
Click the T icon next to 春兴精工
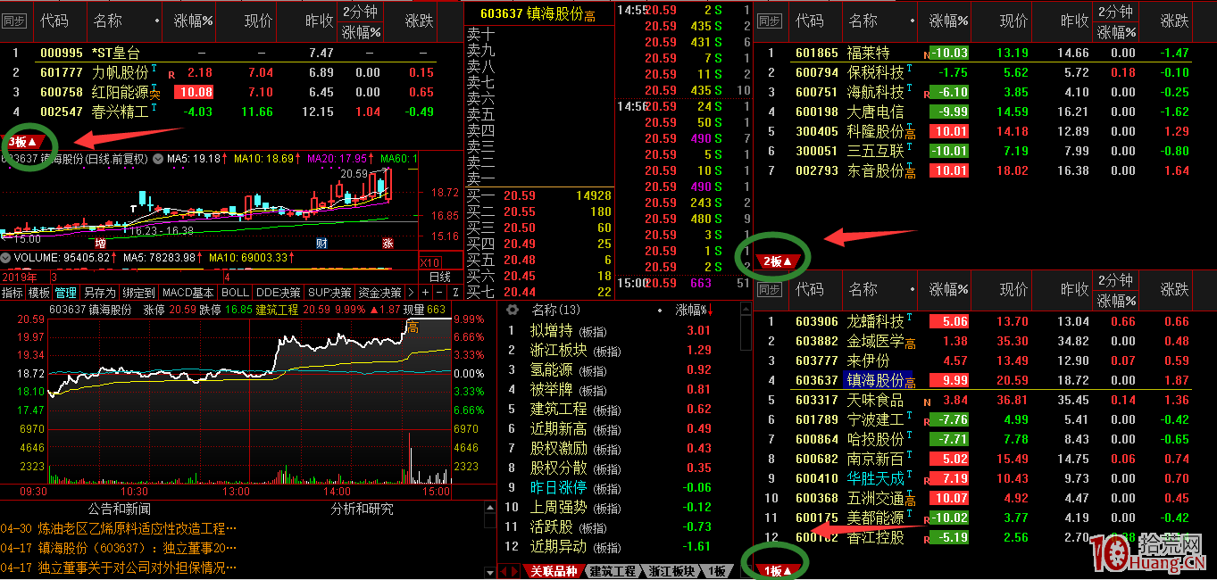click(x=154, y=108)
